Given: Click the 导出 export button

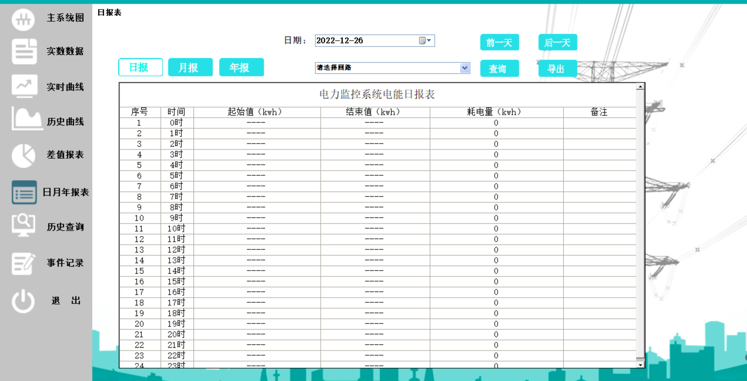Looking at the screenshot, I should tap(557, 68).
